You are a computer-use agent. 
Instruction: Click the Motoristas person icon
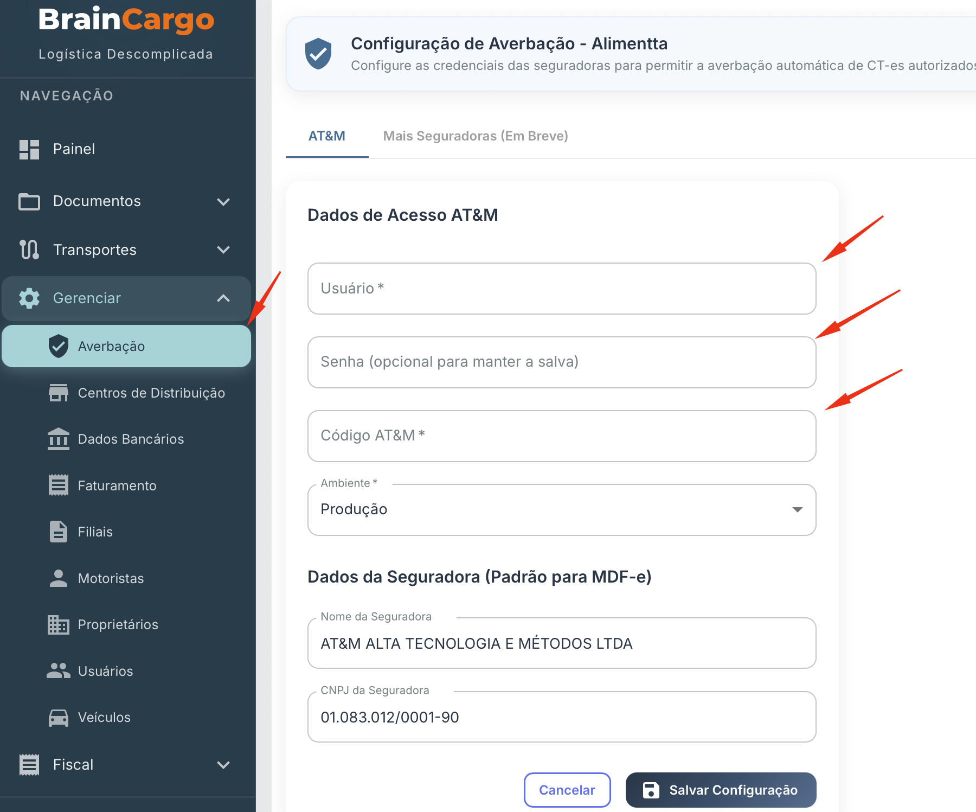(59, 578)
